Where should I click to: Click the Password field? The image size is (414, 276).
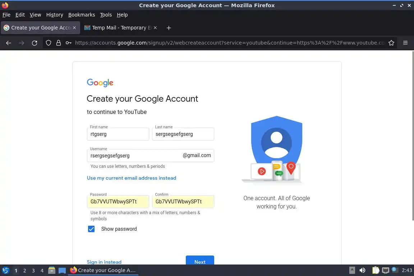click(118, 202)
